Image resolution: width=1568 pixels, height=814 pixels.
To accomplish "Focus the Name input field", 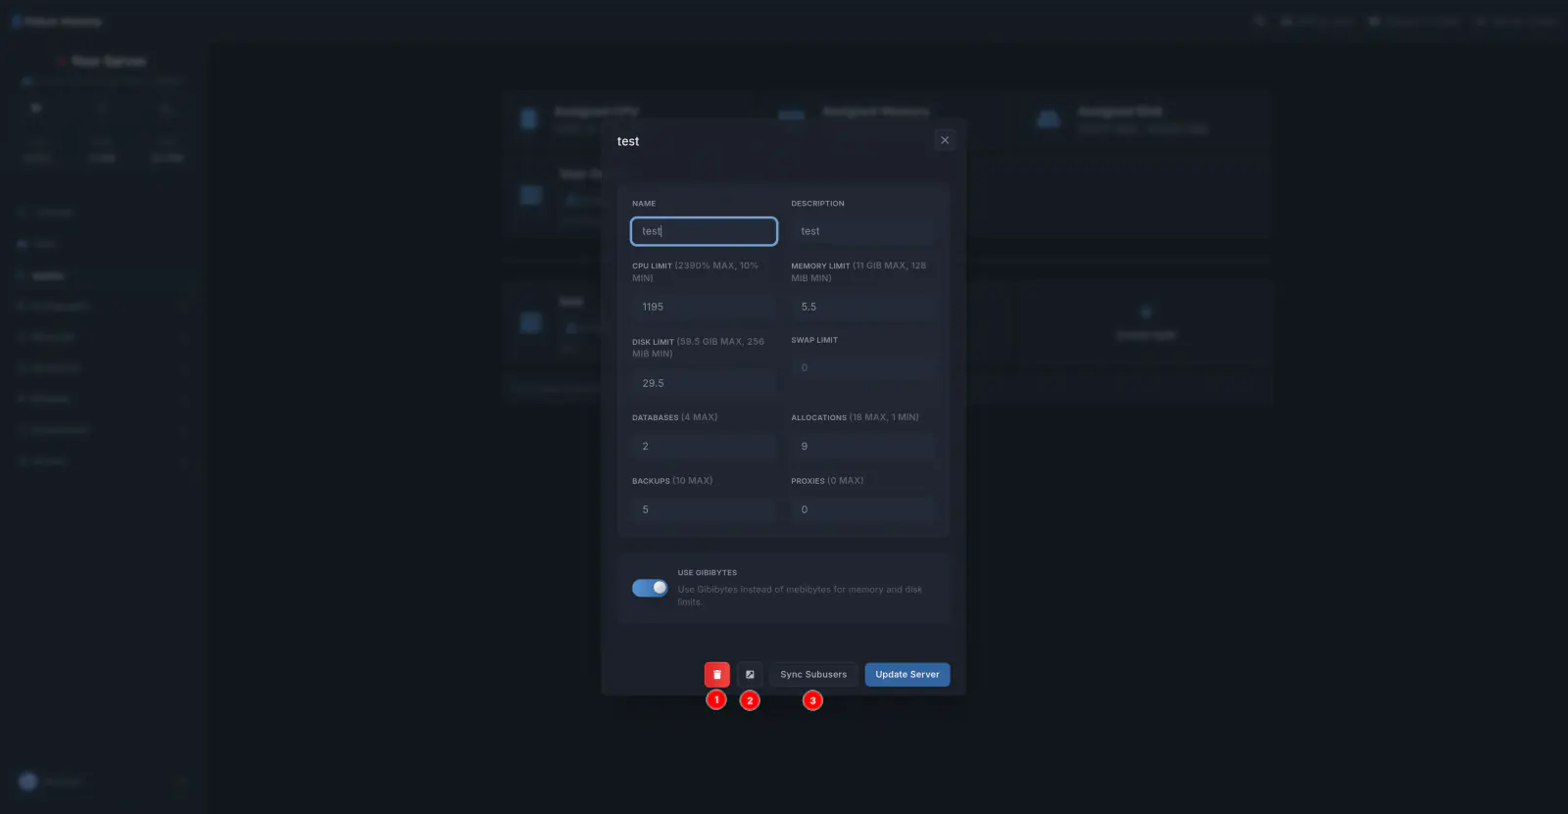I will (x=704, y=231).
